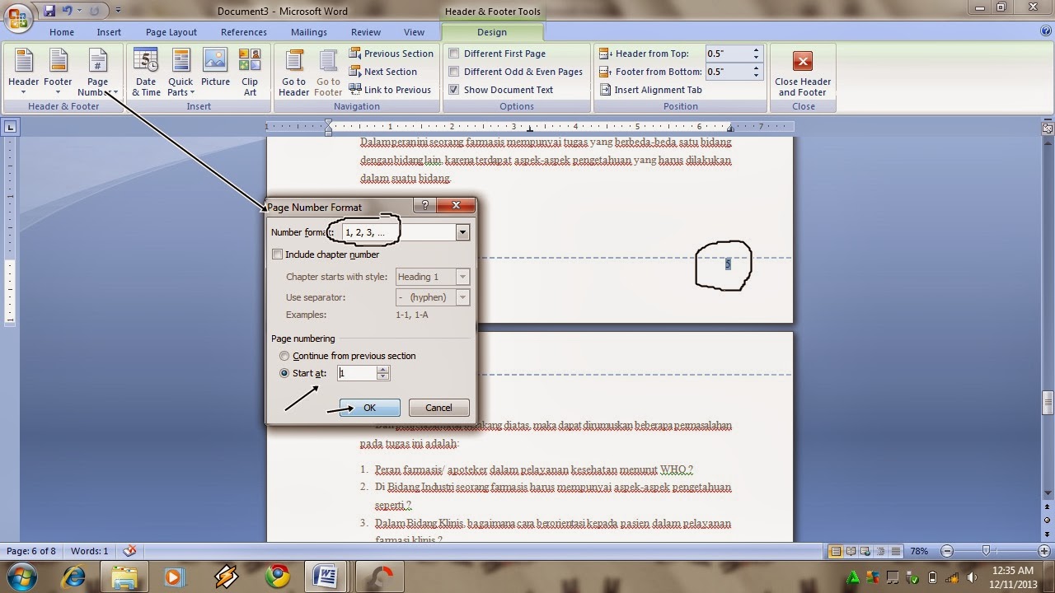This screenshot has height=593, width=1055.
Task: Click Link to Previous in Navigation
Action: pos(390,90)
